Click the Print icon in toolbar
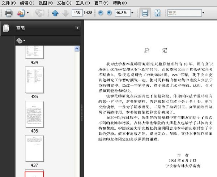Viewport: 217px width, 177px height. click(9, 13)
